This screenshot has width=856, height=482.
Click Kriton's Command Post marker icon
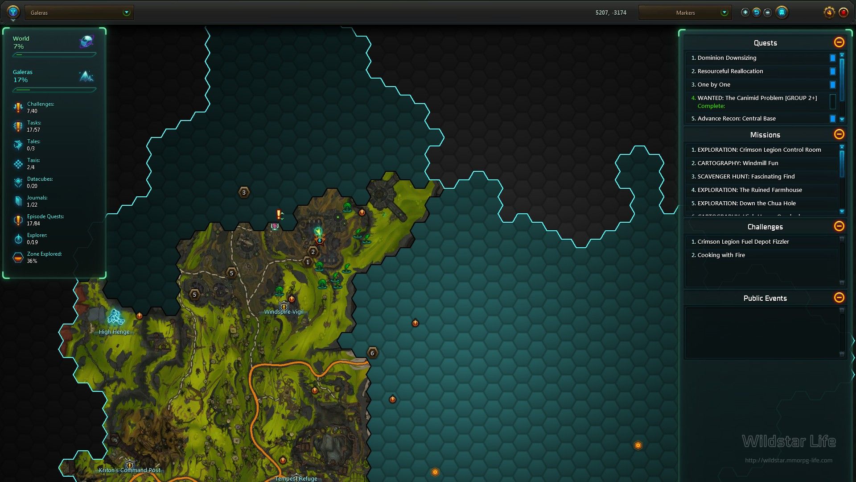[129, 464]
